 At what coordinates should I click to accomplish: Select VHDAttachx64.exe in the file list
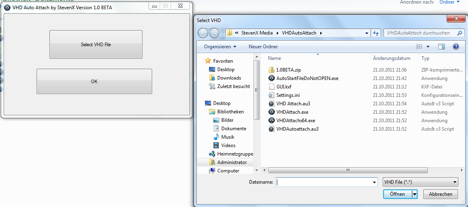(x=295, y=121)
